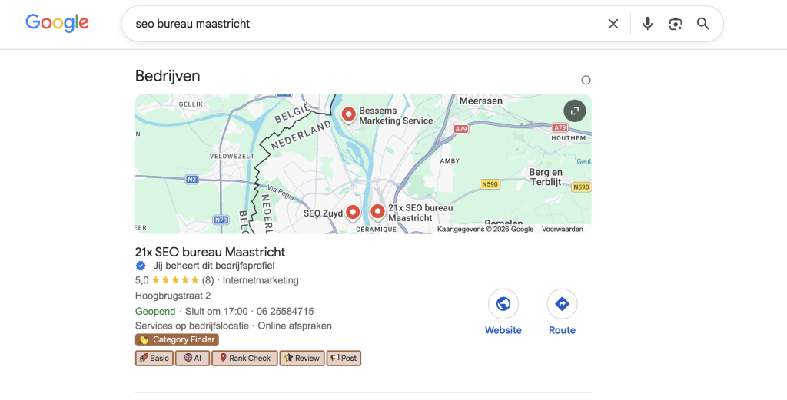
Task: Click phone number 06 25584715
Action: point(285,311)
